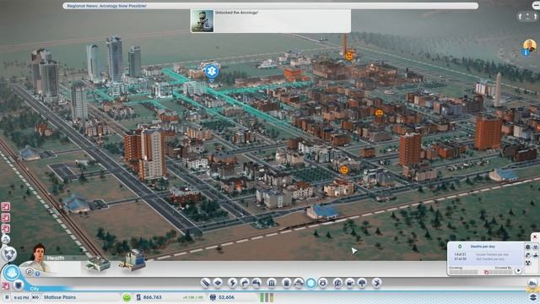The image size is (540, 304).
Task: Click the fast-forward speed button
Action: pos(35,297)
